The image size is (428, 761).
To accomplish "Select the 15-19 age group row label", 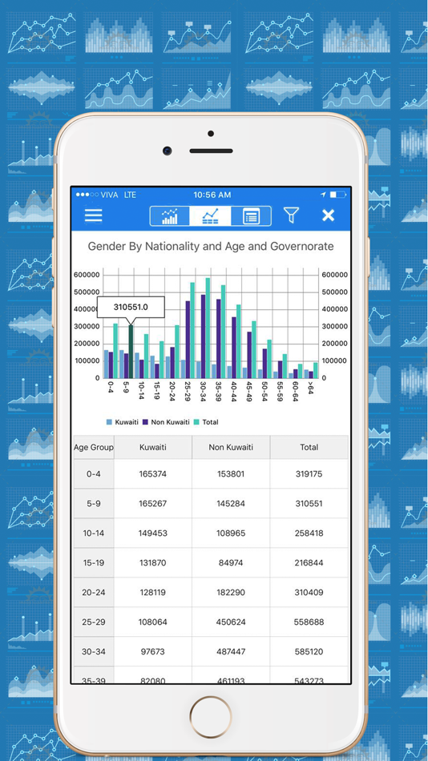I will (x=94, y=562).
